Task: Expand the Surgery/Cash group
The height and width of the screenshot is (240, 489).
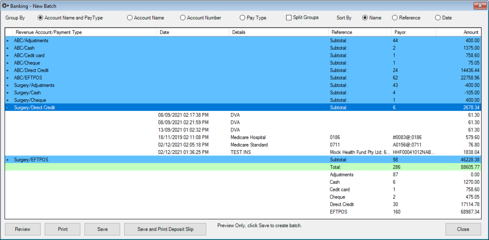Action: click(8, 93)
